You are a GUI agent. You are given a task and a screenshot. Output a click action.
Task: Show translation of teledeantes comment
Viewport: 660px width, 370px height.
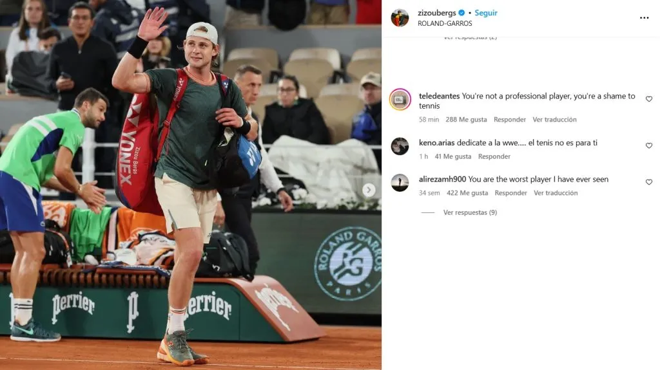point(554,120)
